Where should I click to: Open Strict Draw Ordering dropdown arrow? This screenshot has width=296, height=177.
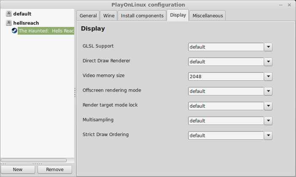tap(268, 136)
